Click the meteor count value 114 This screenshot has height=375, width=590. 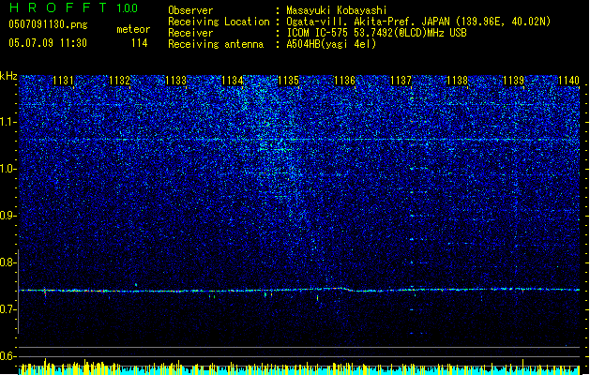coord(139,43)
